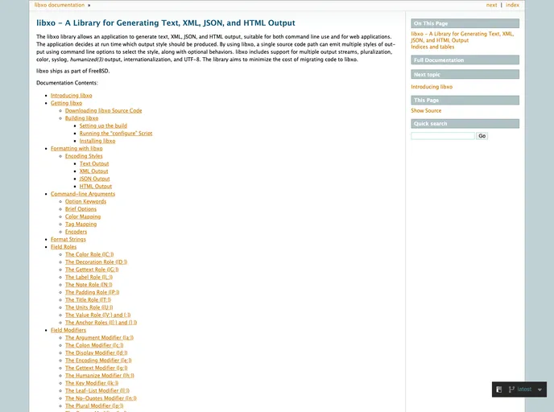Open Setting up the build link

[103, 126]
